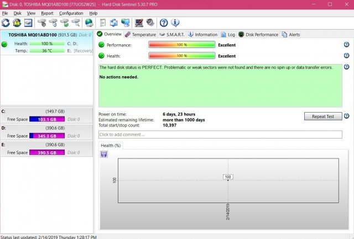Click the help icon next to Repeat Test

tap(346, 116)
